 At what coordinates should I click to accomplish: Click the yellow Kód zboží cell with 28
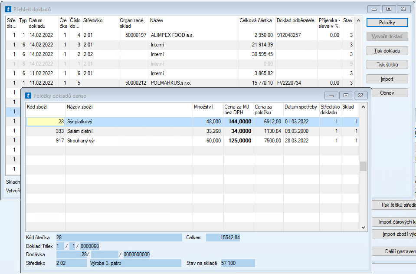click(46, 122)
